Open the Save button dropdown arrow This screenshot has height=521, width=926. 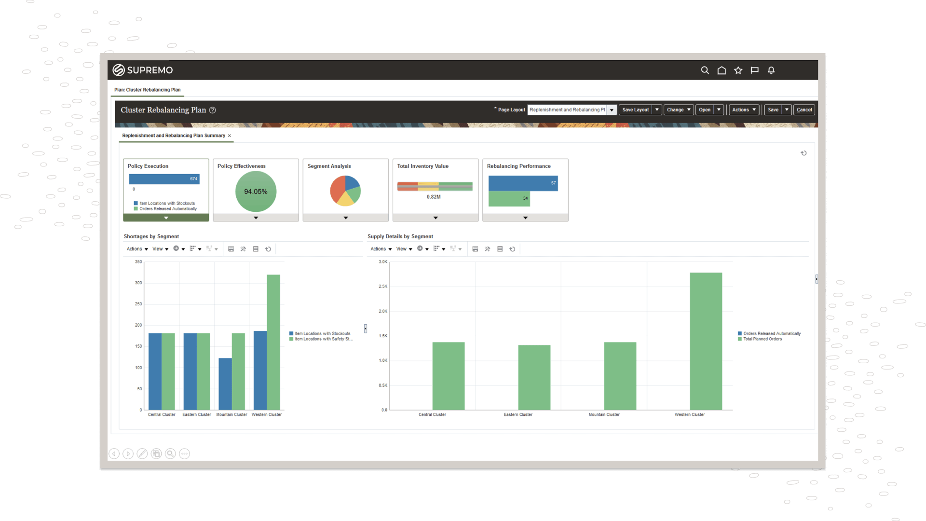click(787, 110)
